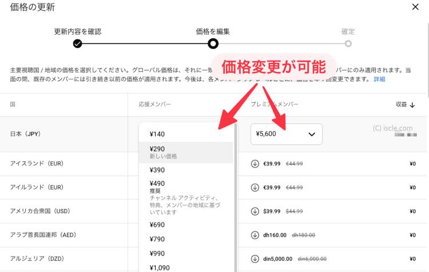429x272 pixels.
Task: Click dh160.00 price value
Action: tap(275, 235)
